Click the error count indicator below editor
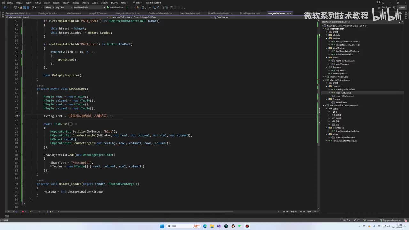The width and height of the screenshot is (409, 230). click(24, 211)
